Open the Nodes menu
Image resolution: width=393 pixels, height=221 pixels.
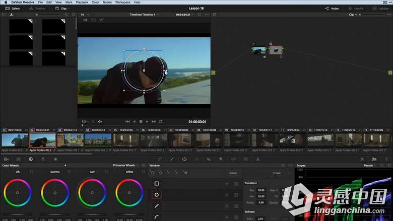pos(107,2)
